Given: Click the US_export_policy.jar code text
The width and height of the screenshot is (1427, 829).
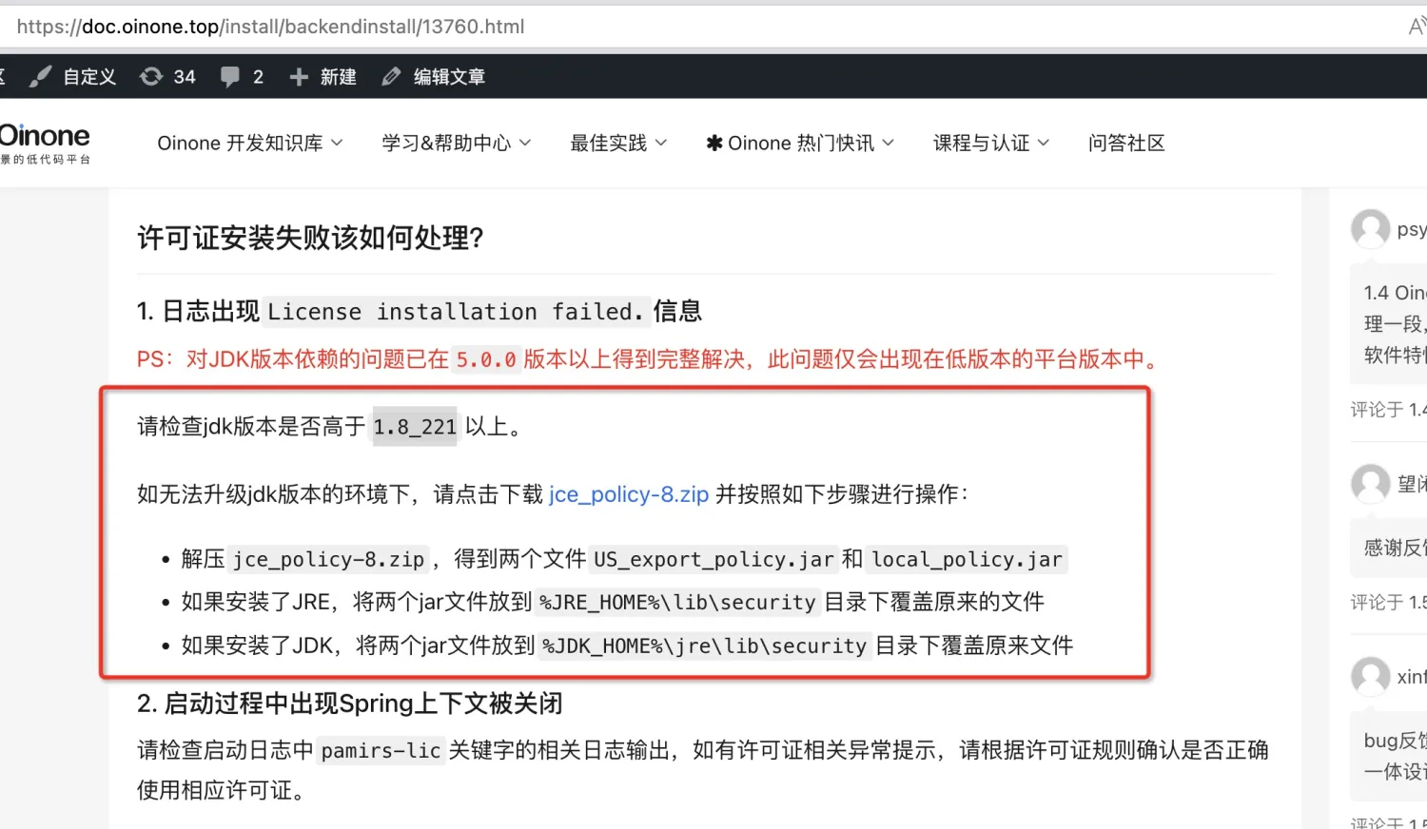Looking at the screenshot, I should click(713, 560).
